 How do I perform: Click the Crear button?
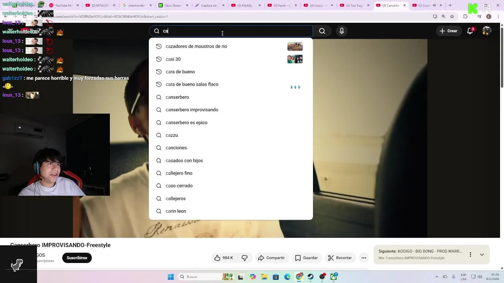pos(448,31)
